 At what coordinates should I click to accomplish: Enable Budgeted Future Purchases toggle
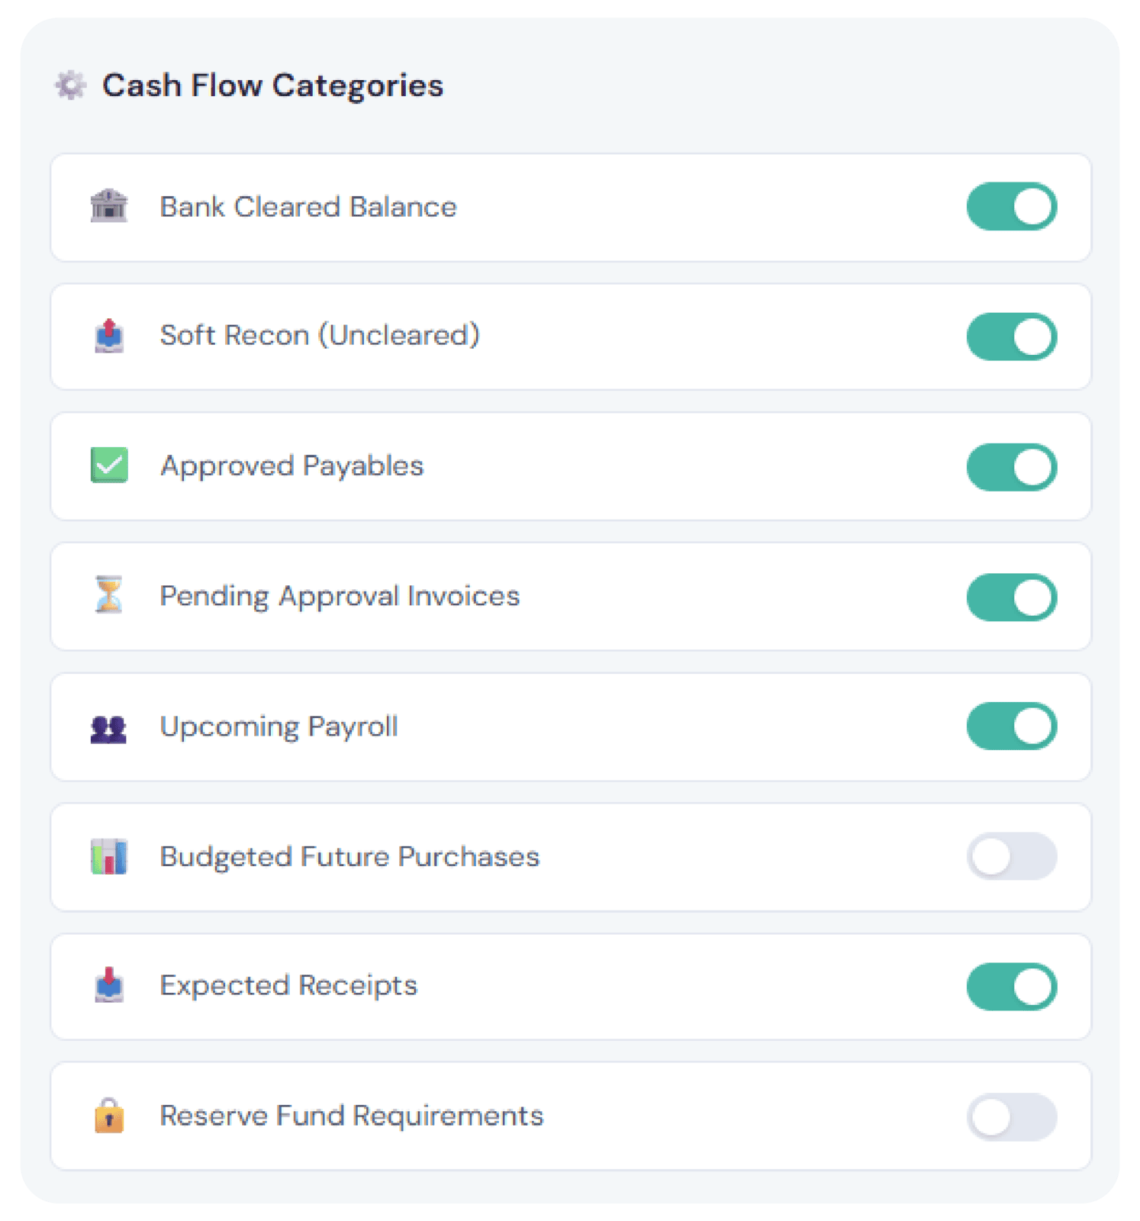(1011, 856)
